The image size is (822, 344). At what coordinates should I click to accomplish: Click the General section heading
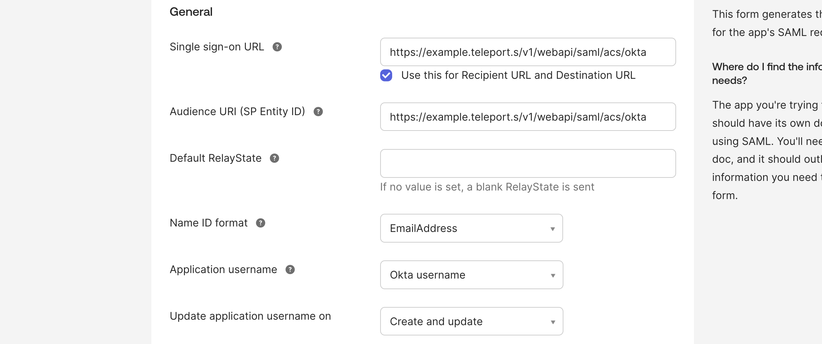click(191, 11)
